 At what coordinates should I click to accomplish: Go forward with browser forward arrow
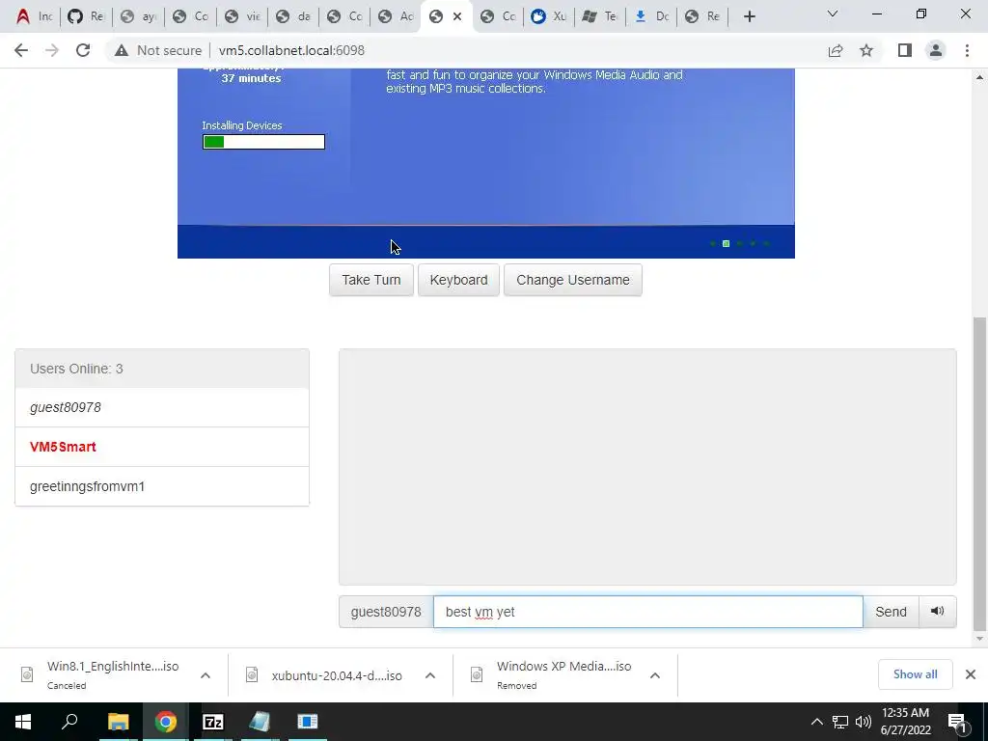[x=52, y=50]
